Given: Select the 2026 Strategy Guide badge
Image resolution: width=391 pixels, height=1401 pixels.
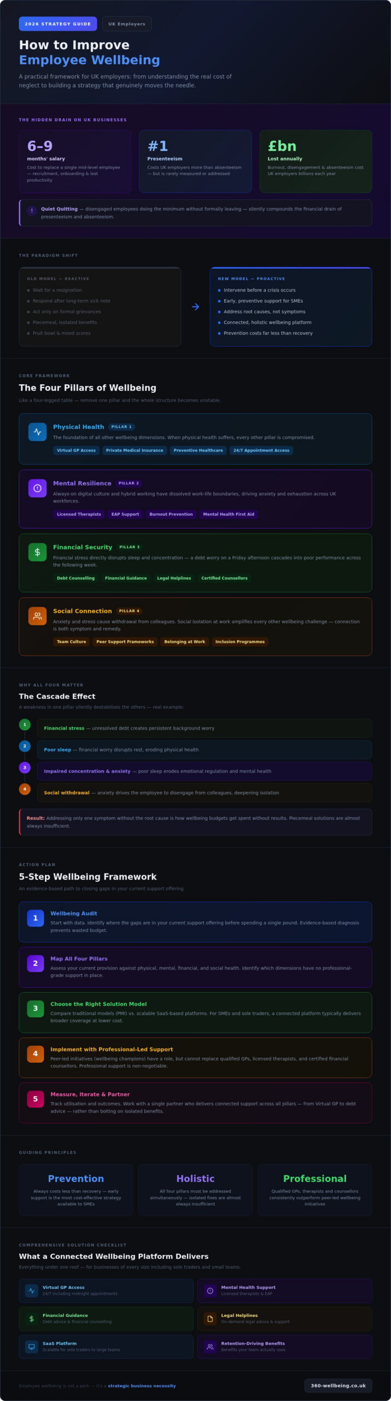Looking at the screenshot, I should pyautogui.click(x=58, y=24).
